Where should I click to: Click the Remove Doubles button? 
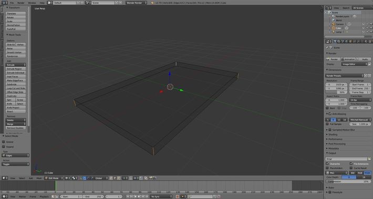(x=16, y=128)
